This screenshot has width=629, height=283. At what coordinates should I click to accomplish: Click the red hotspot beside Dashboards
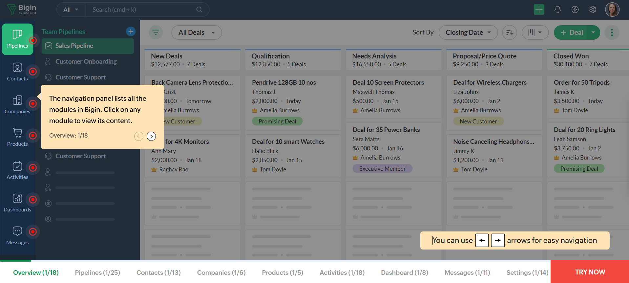coord(33,200)
